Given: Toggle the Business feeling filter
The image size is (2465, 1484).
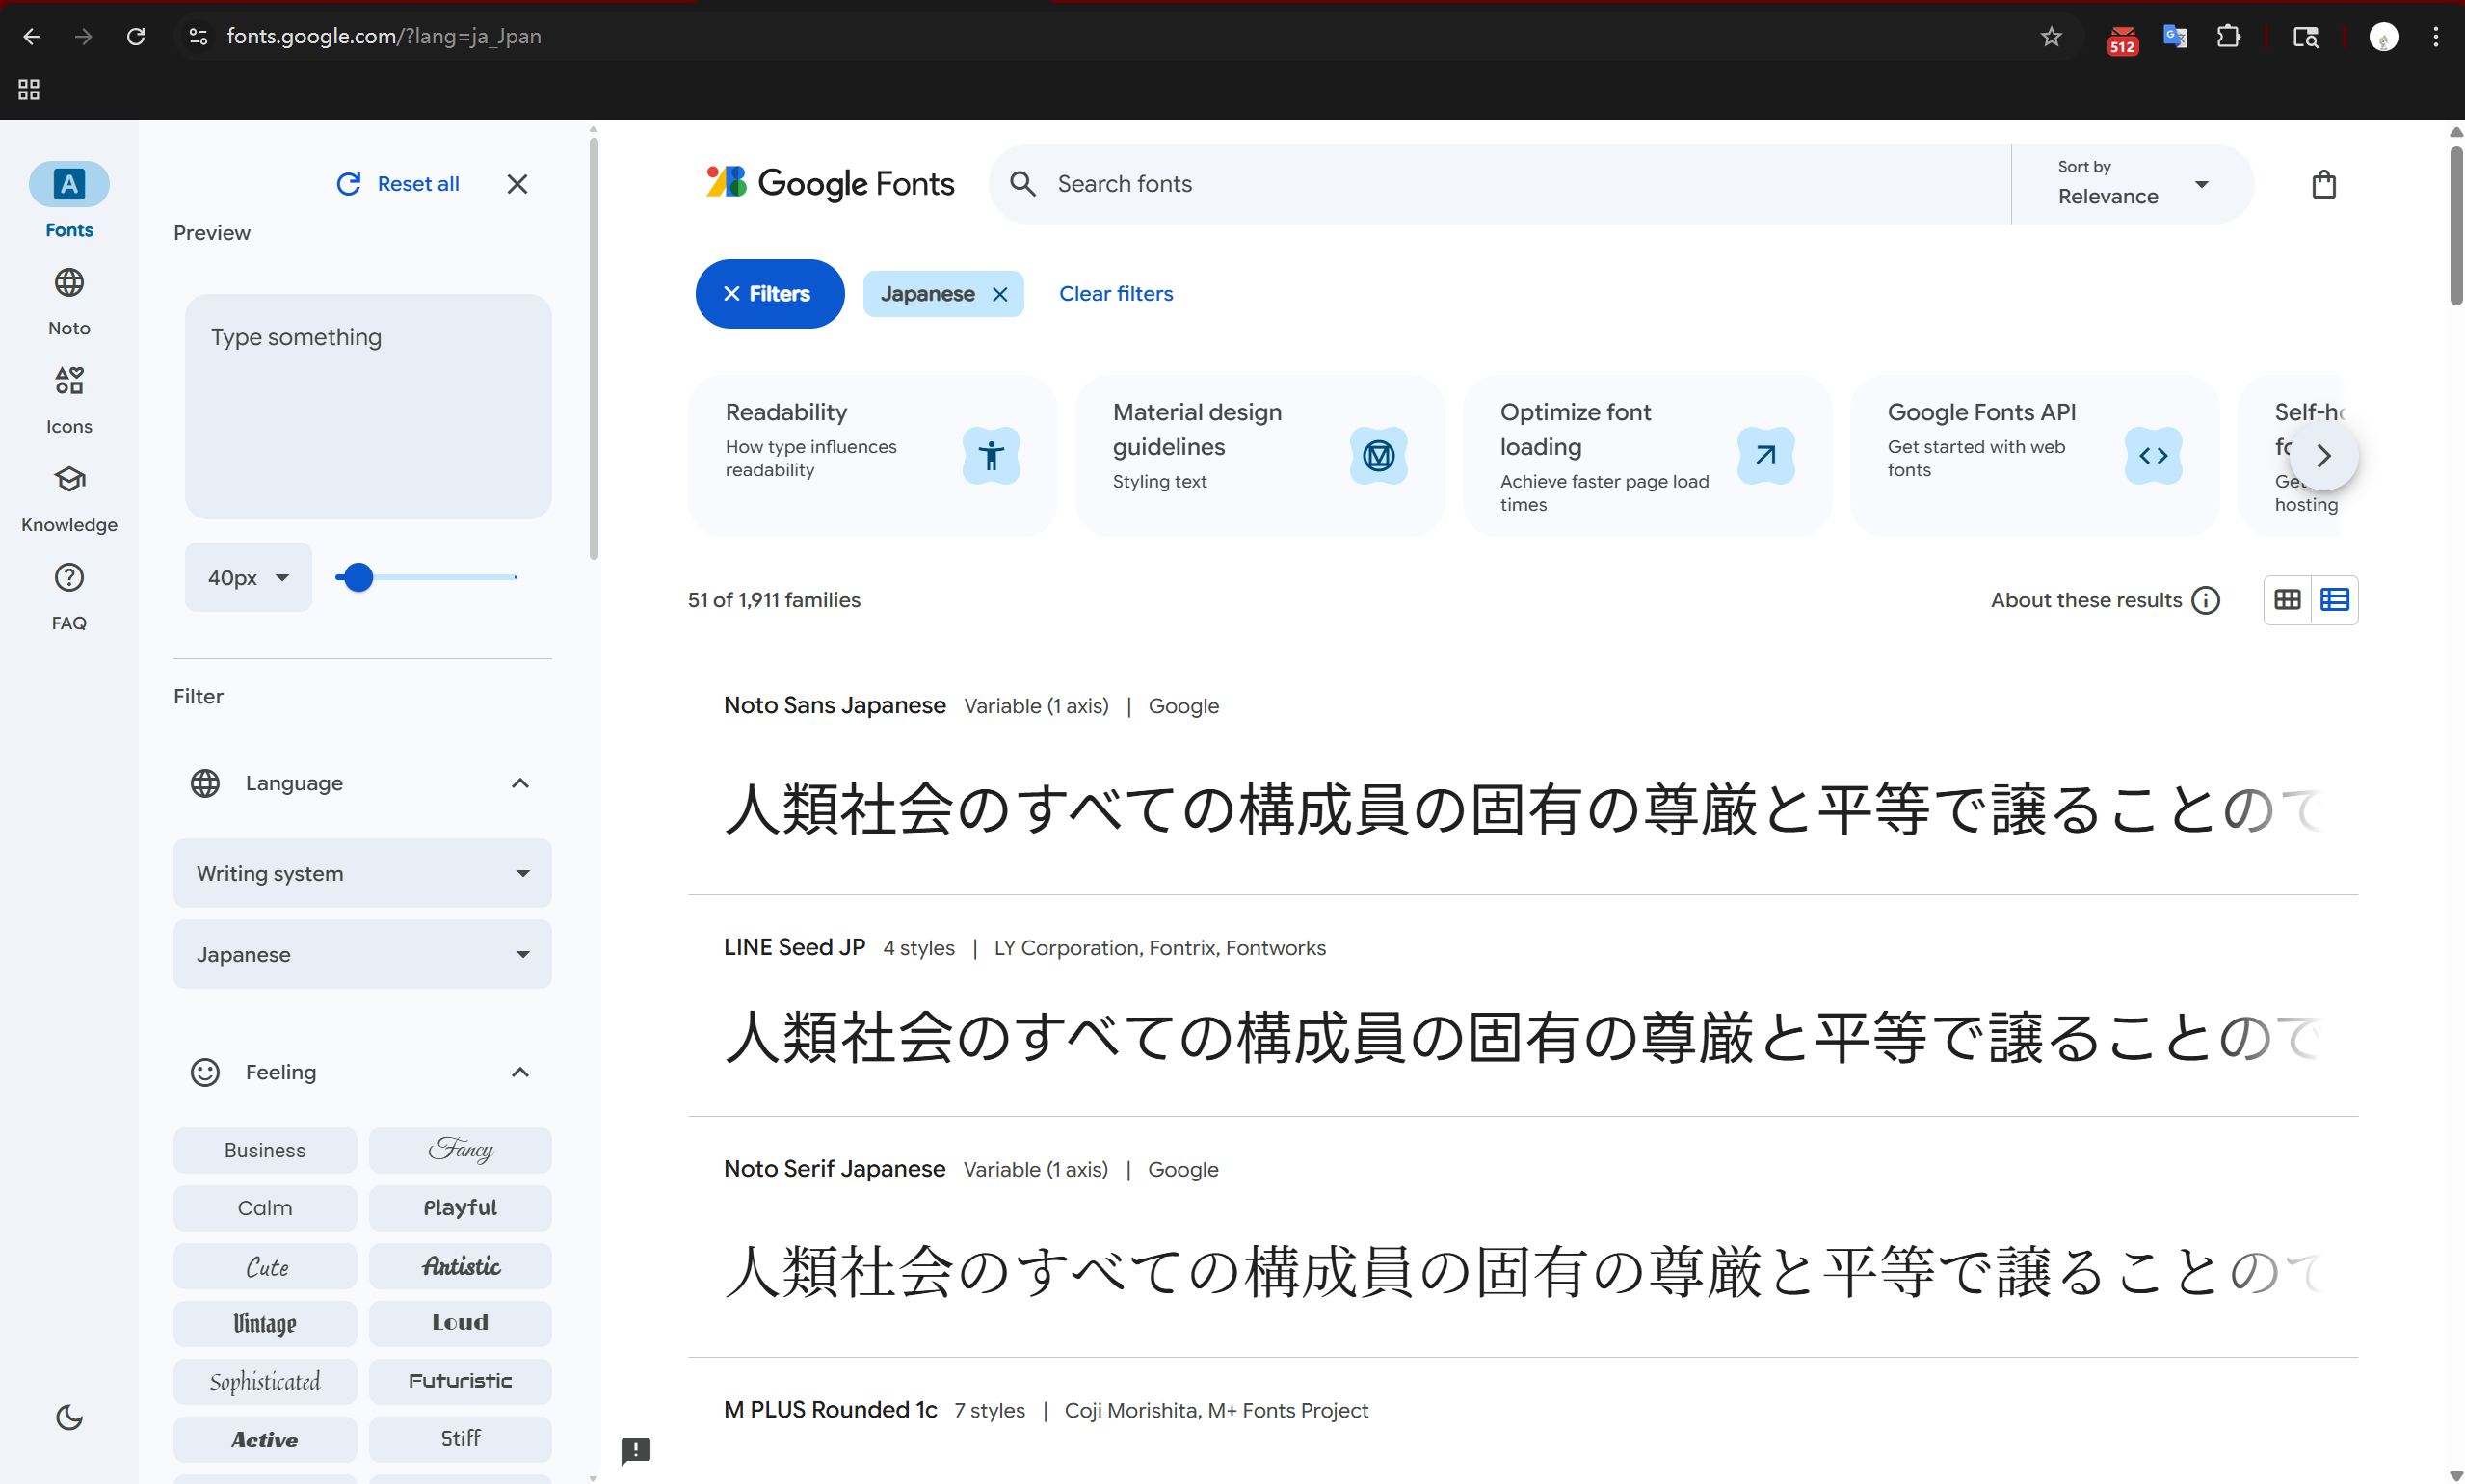Looking at the screenshot, I should pos(264,1149).
